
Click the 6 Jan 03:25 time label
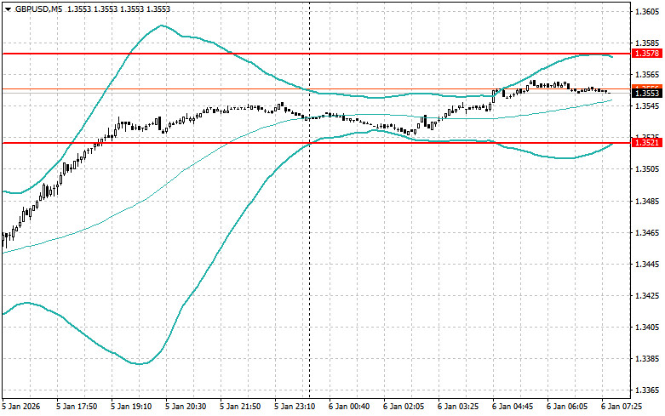click(458, 407)
